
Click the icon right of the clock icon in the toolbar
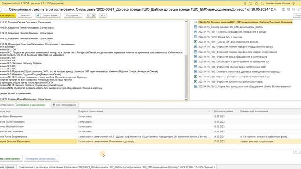(x=93, y=15)
